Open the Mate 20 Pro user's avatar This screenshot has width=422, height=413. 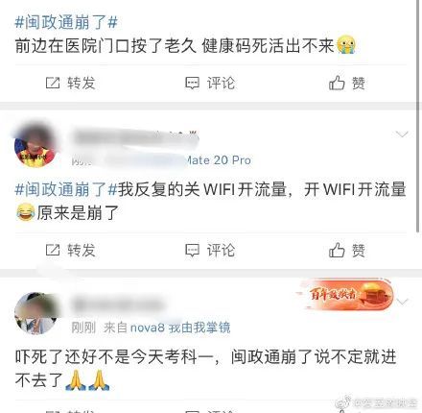pos(35,146)
